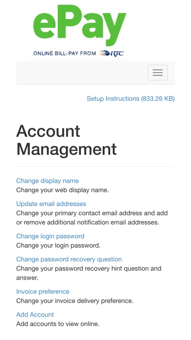Go to Invoice preference settings
Image resolution: width=191 pixels, height=340 pixels.
click(x=43, y=291)
